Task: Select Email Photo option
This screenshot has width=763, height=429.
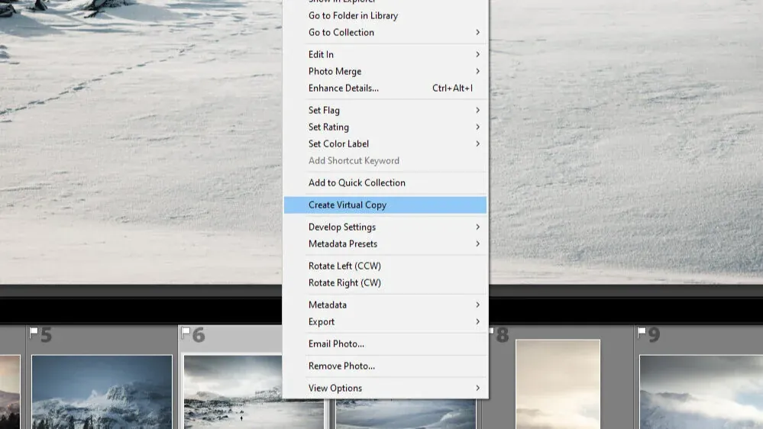Action: point(385,344)
